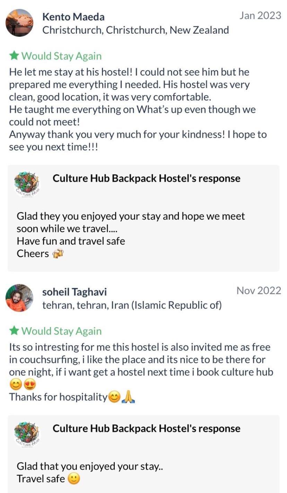Open the Kento Maeda reviewer name
The image size is (287, 493).
(x=73, y=17)
